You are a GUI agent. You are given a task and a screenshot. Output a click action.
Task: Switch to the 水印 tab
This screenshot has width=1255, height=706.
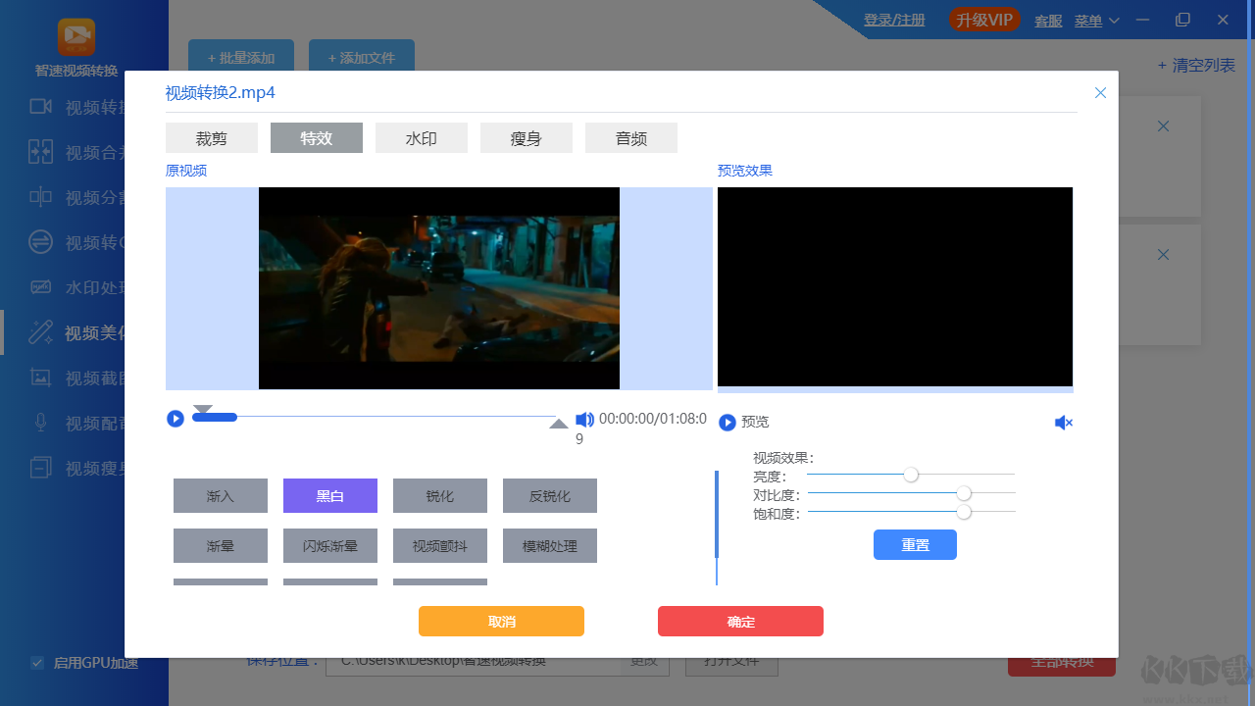click(422, 137)
